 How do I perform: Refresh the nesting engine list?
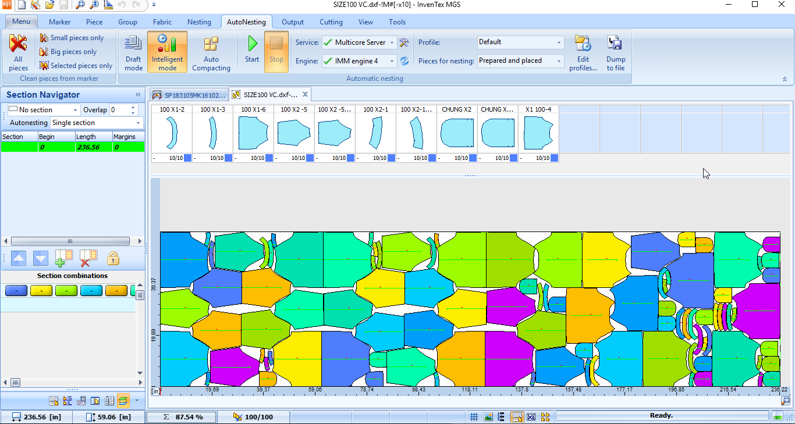404,61
